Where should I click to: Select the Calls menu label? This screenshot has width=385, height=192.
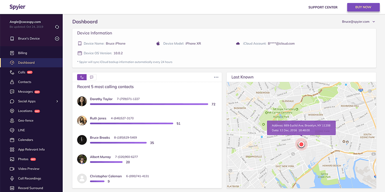[x=22, y=72]
